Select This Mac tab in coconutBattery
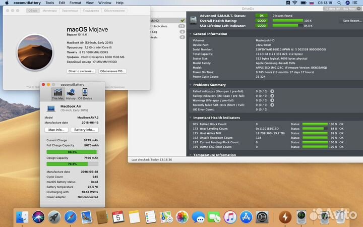The width and height of the screenshot is (363, 227). pyautogui.click(x=58, y=94)
